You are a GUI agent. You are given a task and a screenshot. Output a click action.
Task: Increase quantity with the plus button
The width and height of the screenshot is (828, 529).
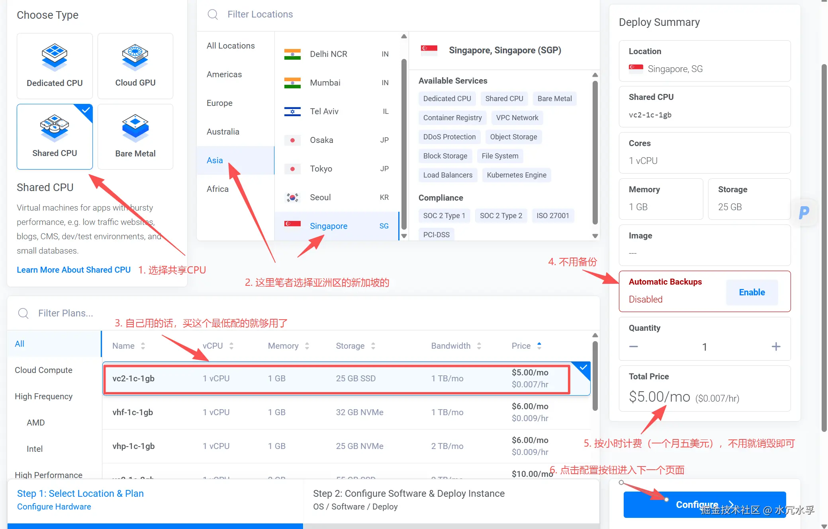[775, 347]
